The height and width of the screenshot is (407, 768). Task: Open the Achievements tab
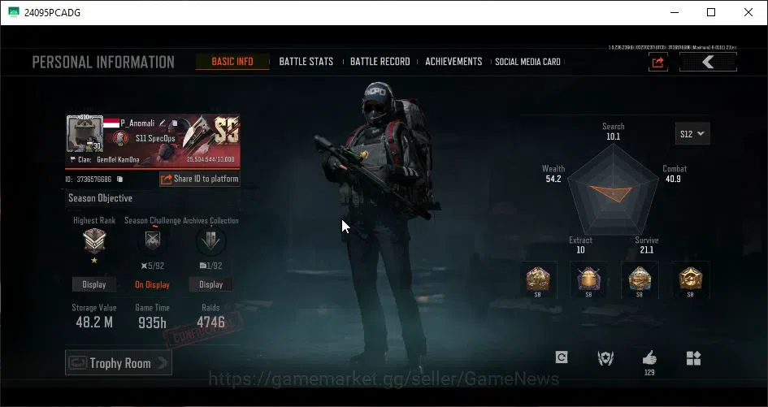tap(453, 62)
